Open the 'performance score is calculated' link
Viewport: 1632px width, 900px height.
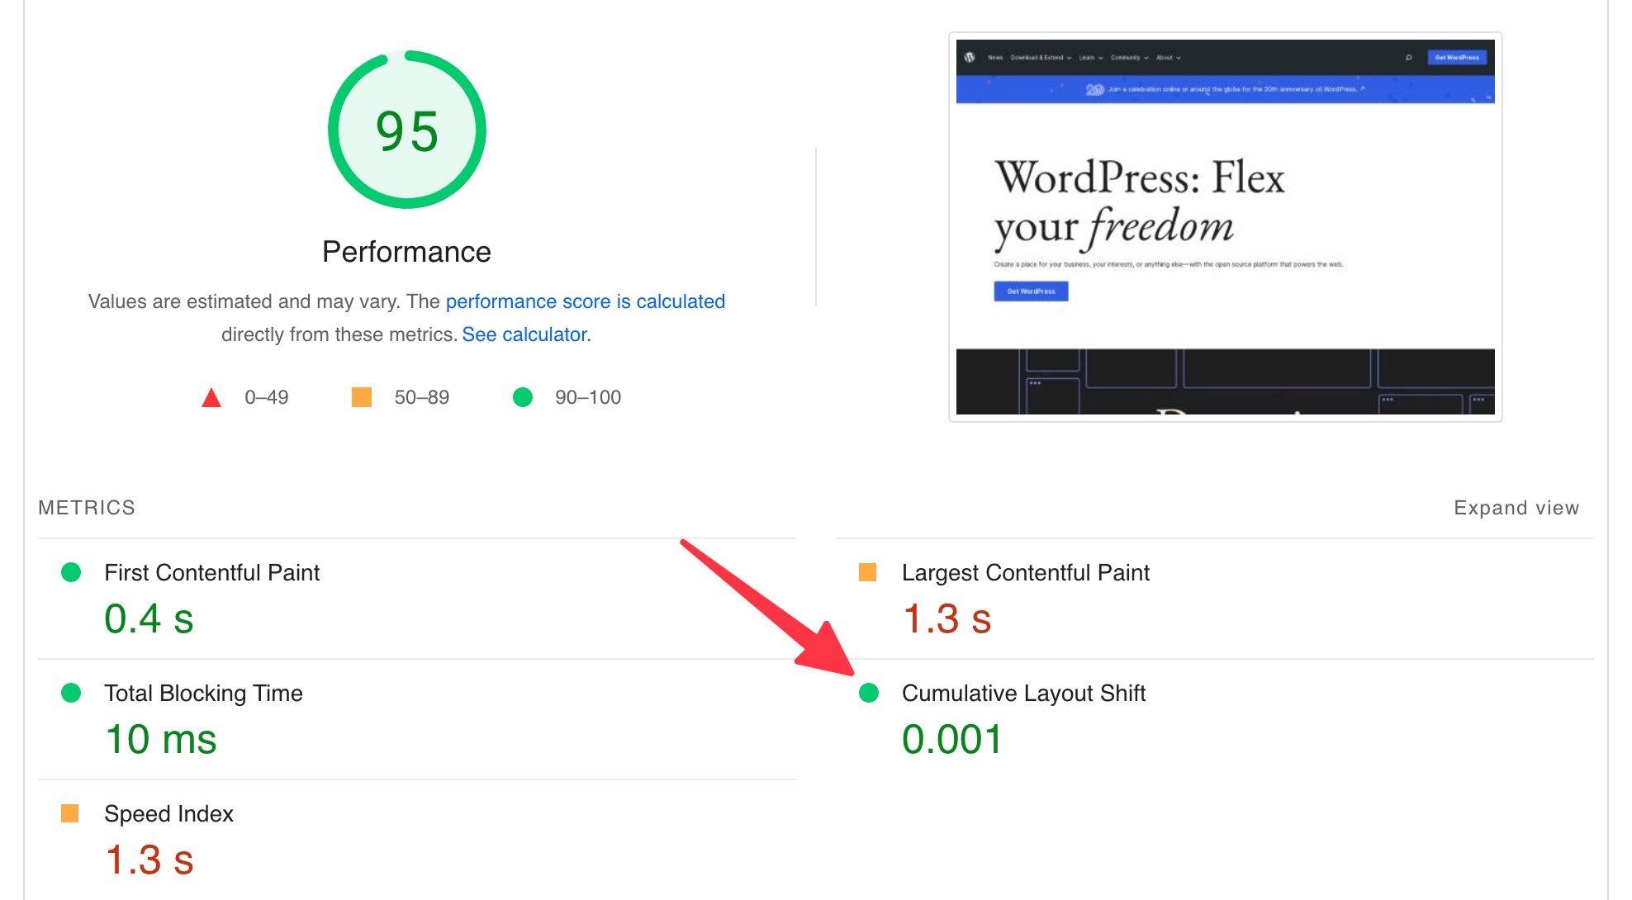click(x=585, y=301)
